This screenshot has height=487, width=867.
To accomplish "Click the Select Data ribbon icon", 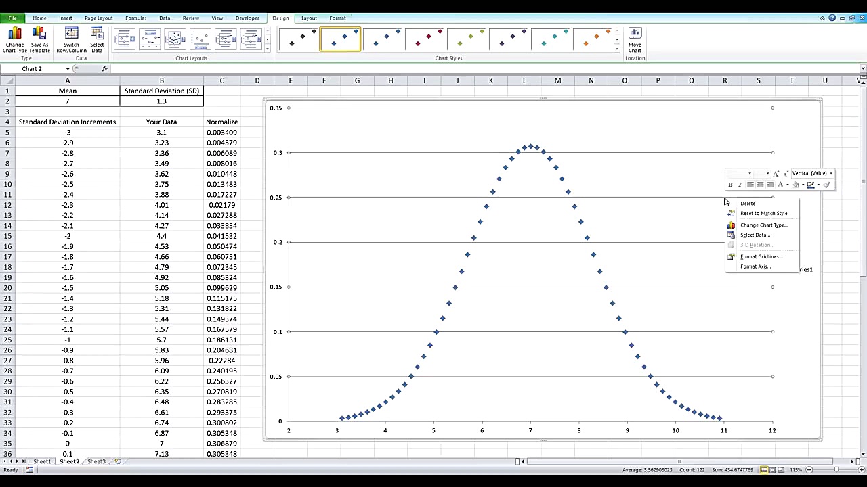I will coord(97,41).
